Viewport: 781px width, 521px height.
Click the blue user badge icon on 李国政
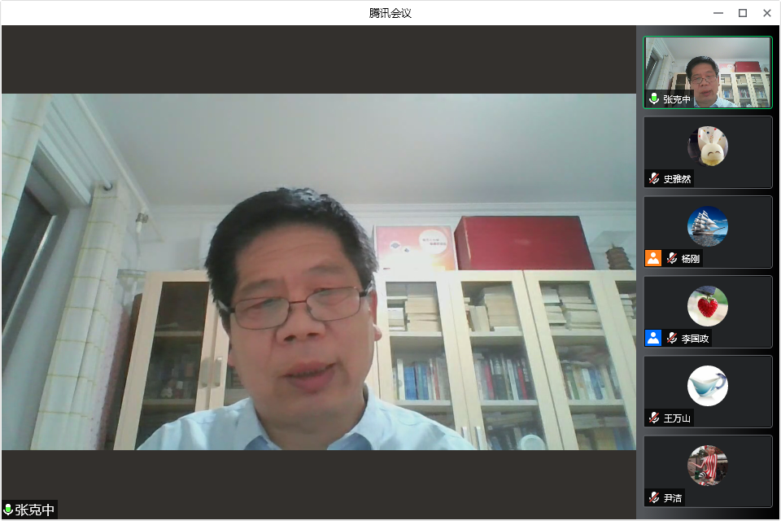[x=653, y=338]
